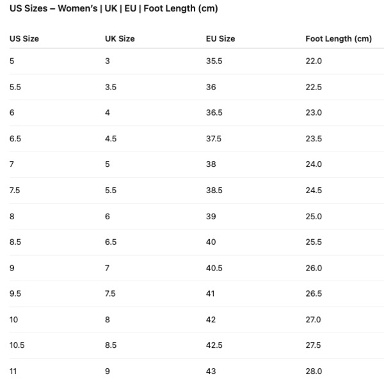Image resolution: width=384 pixels, height=383 pixels.
Task: Click the US Size column header
Action: coord(24,38)
